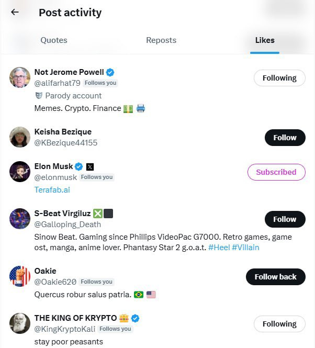
Task: Click Not Jerome Powell's blue verified badge
Action: pos(110,72)
